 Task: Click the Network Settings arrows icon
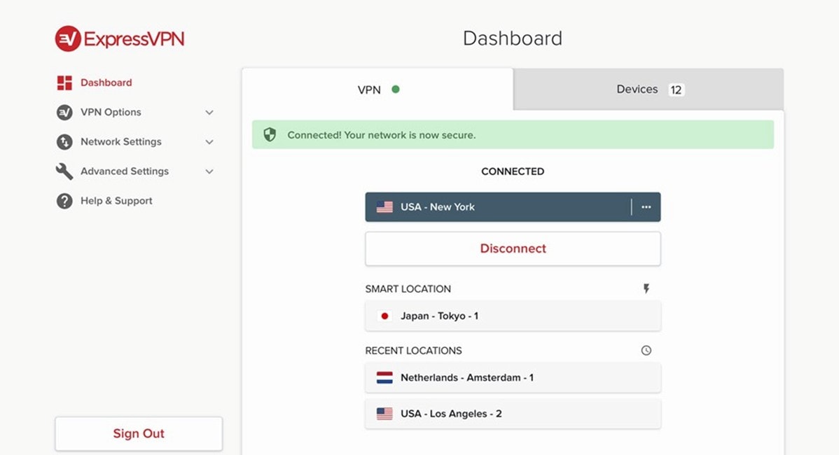point(64,141)
